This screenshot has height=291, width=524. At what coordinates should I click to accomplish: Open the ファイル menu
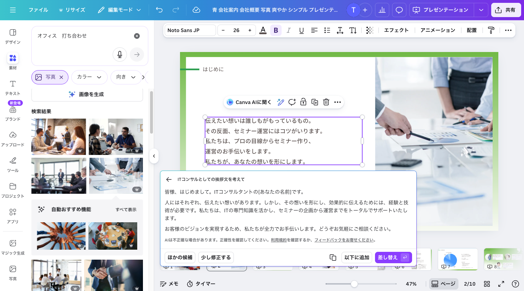tap(38, 10)
